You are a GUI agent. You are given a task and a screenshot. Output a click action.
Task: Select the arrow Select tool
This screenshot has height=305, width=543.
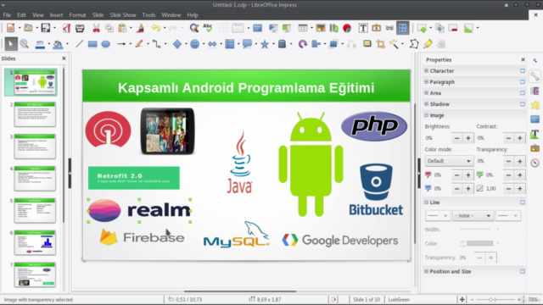coord(11,44)
